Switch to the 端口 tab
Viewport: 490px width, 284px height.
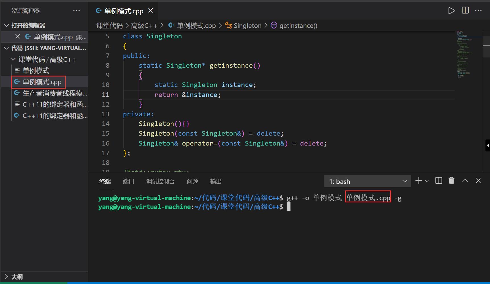pos(128,181)
